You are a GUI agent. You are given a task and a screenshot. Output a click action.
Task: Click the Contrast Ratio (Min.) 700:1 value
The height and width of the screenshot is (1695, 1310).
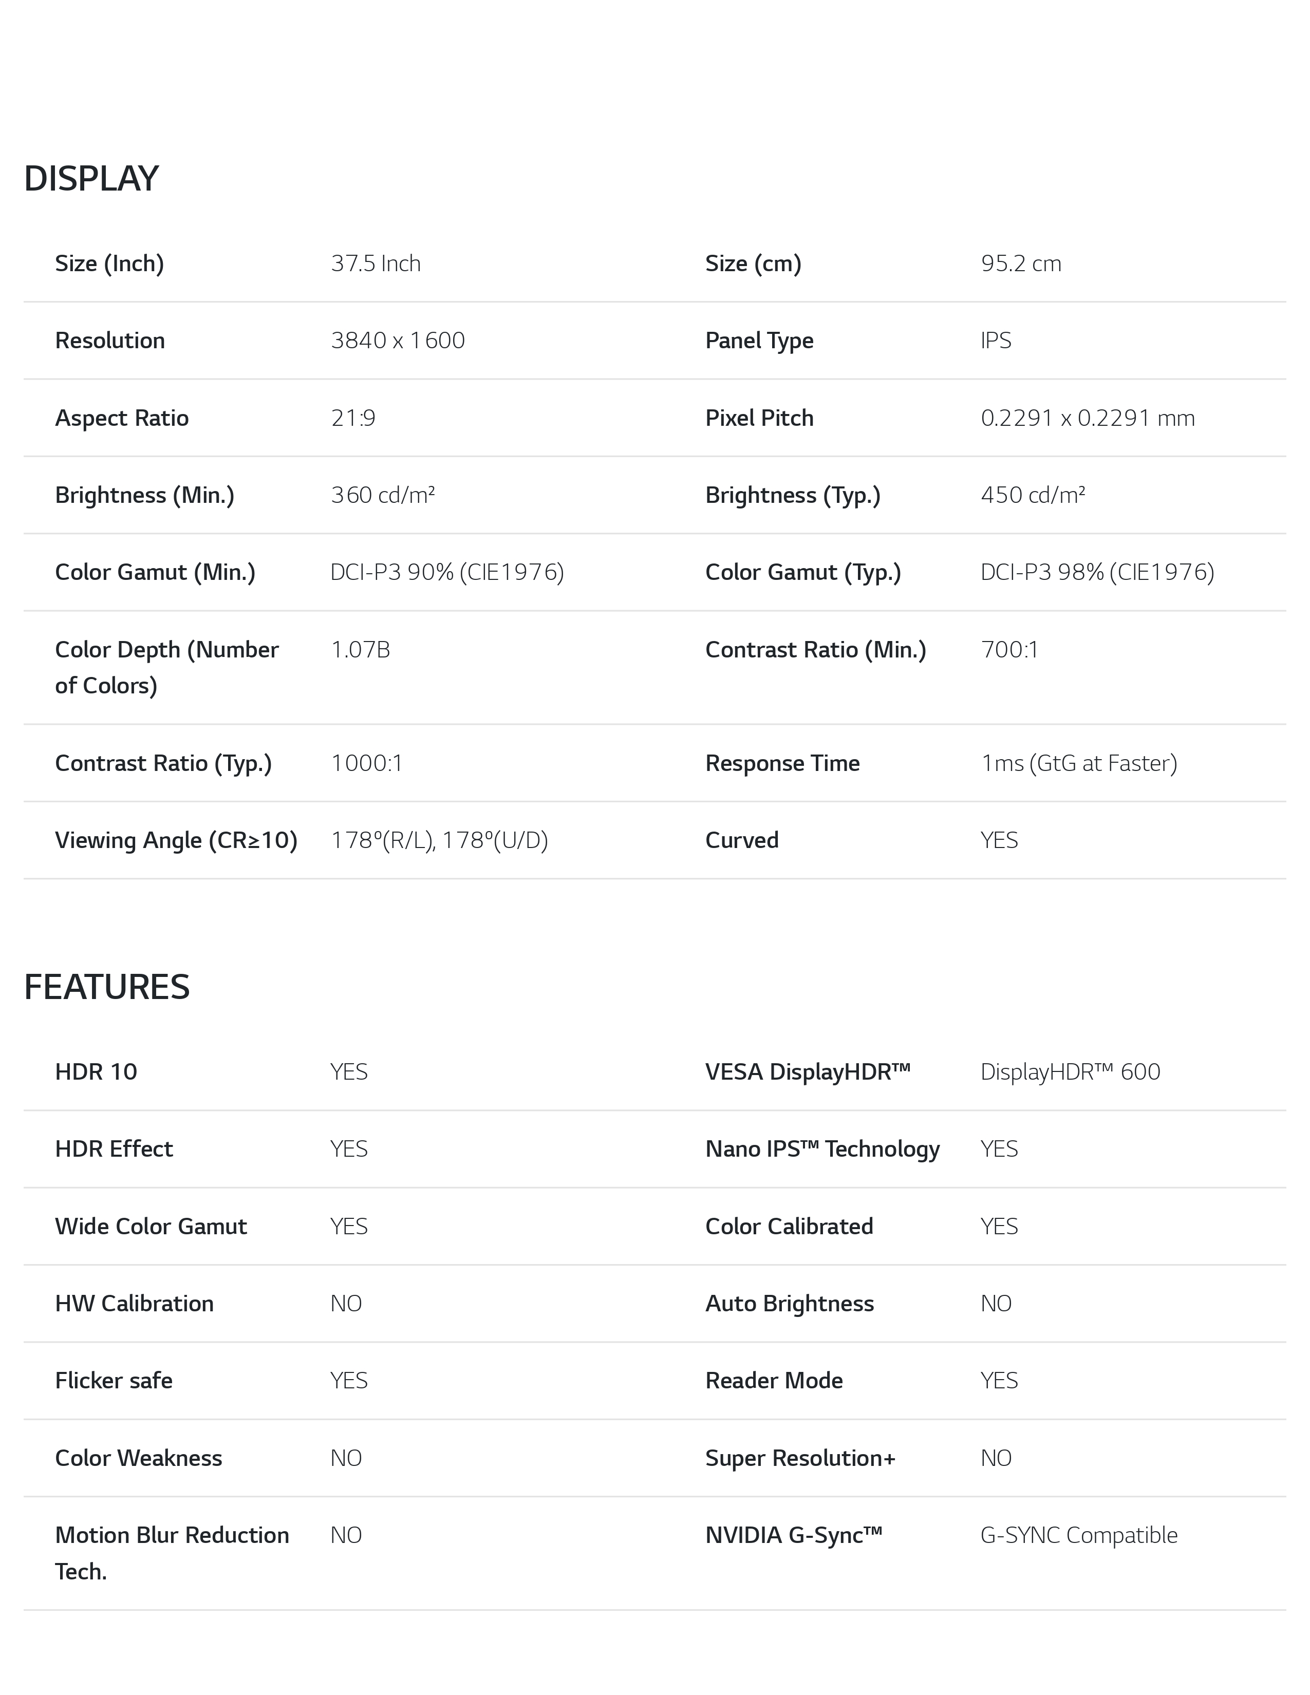click(1009, 649)
